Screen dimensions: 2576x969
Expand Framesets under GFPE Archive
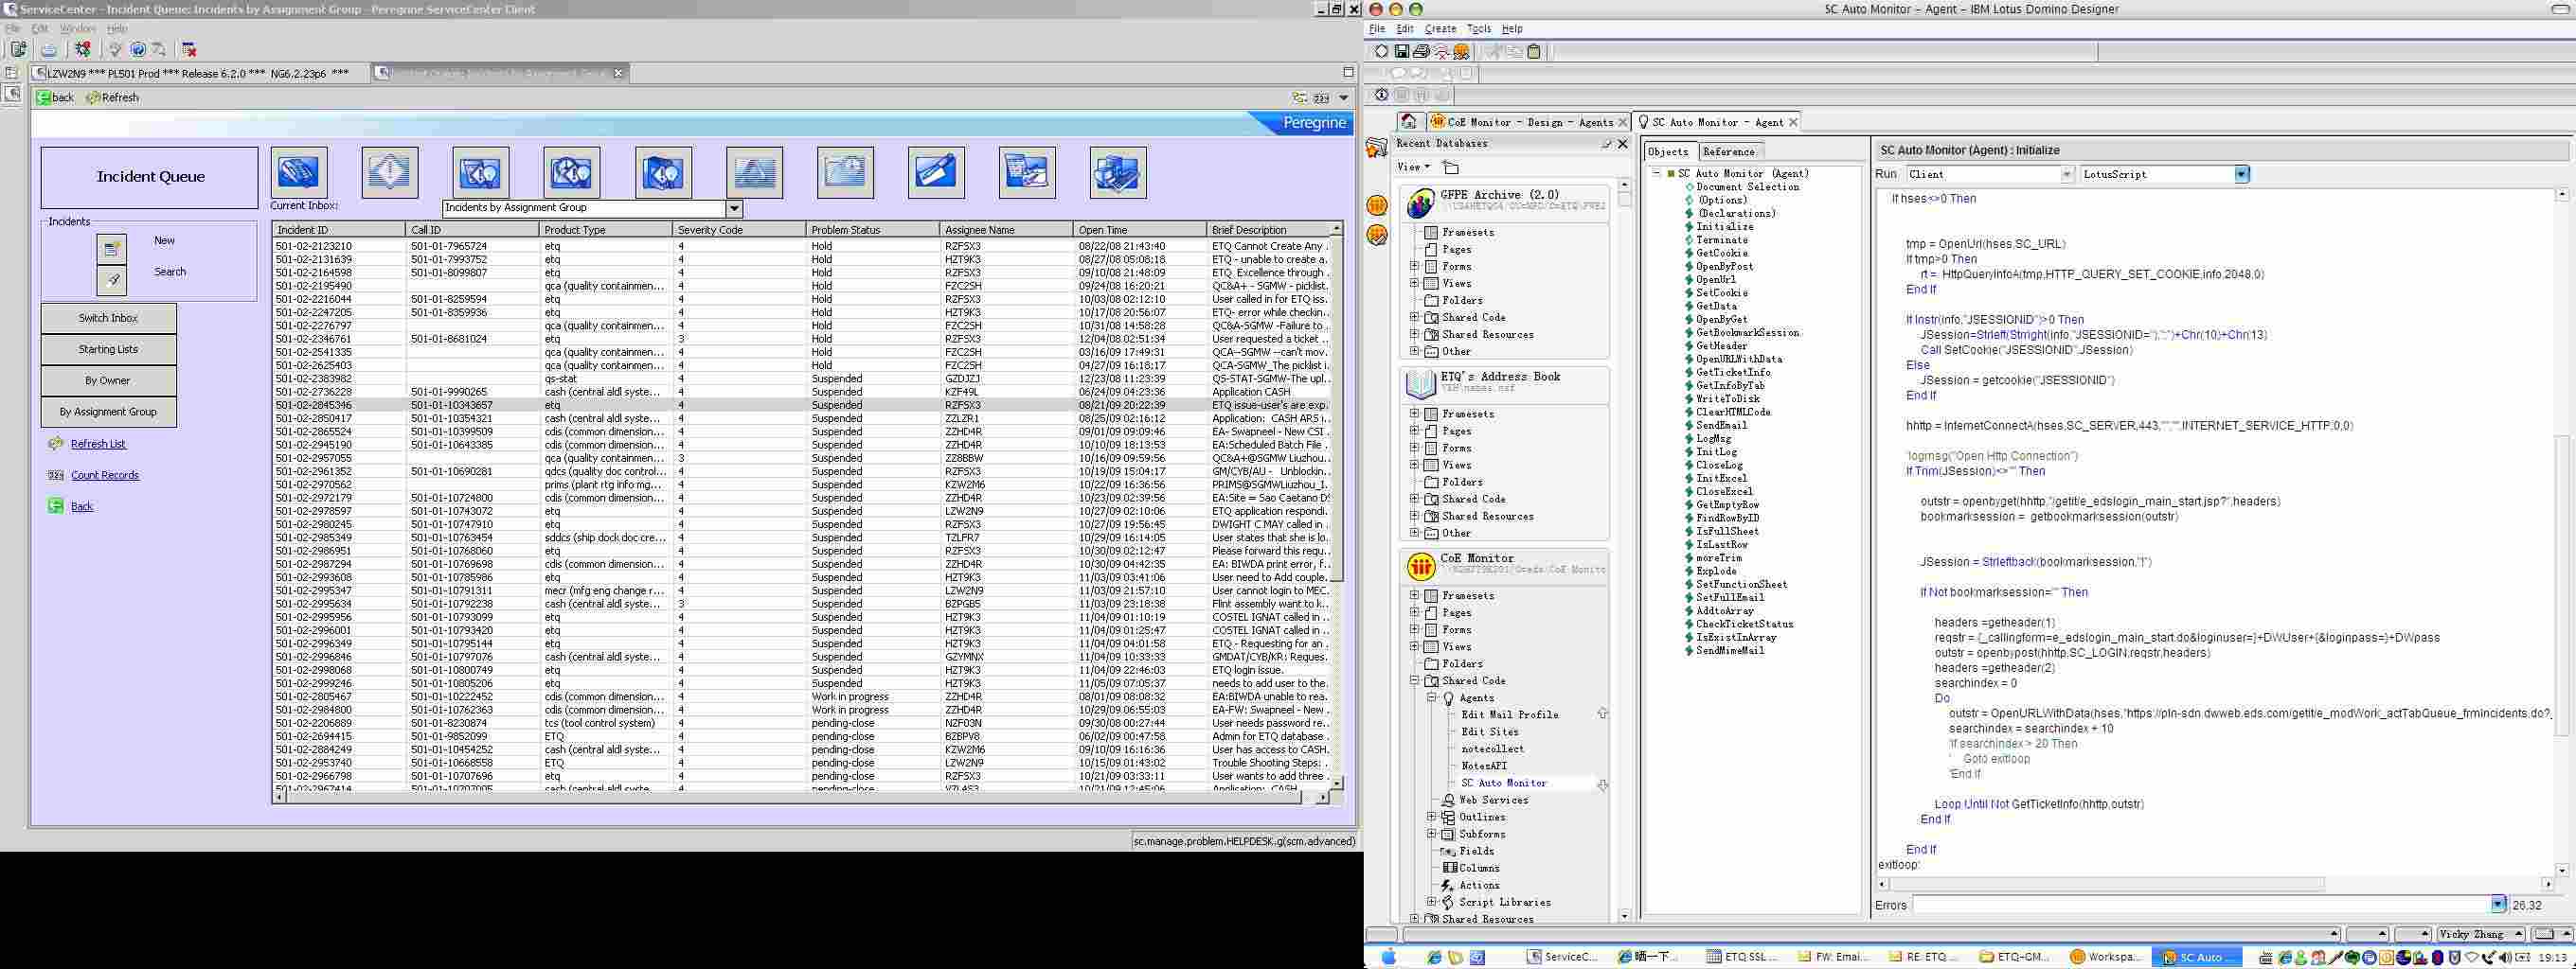(1415, 232)
